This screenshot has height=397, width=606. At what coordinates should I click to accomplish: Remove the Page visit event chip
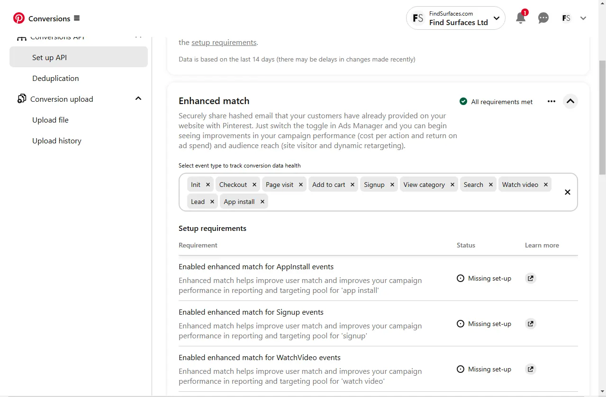click(x=301, y=185)
